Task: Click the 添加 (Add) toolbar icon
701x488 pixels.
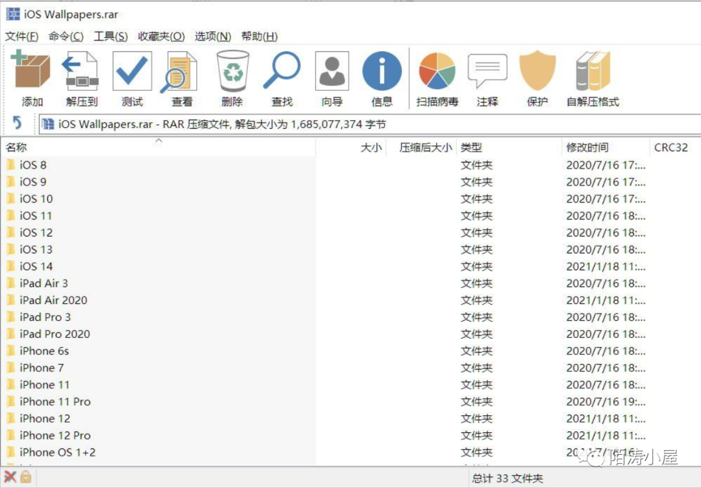Action: (31, 71)
